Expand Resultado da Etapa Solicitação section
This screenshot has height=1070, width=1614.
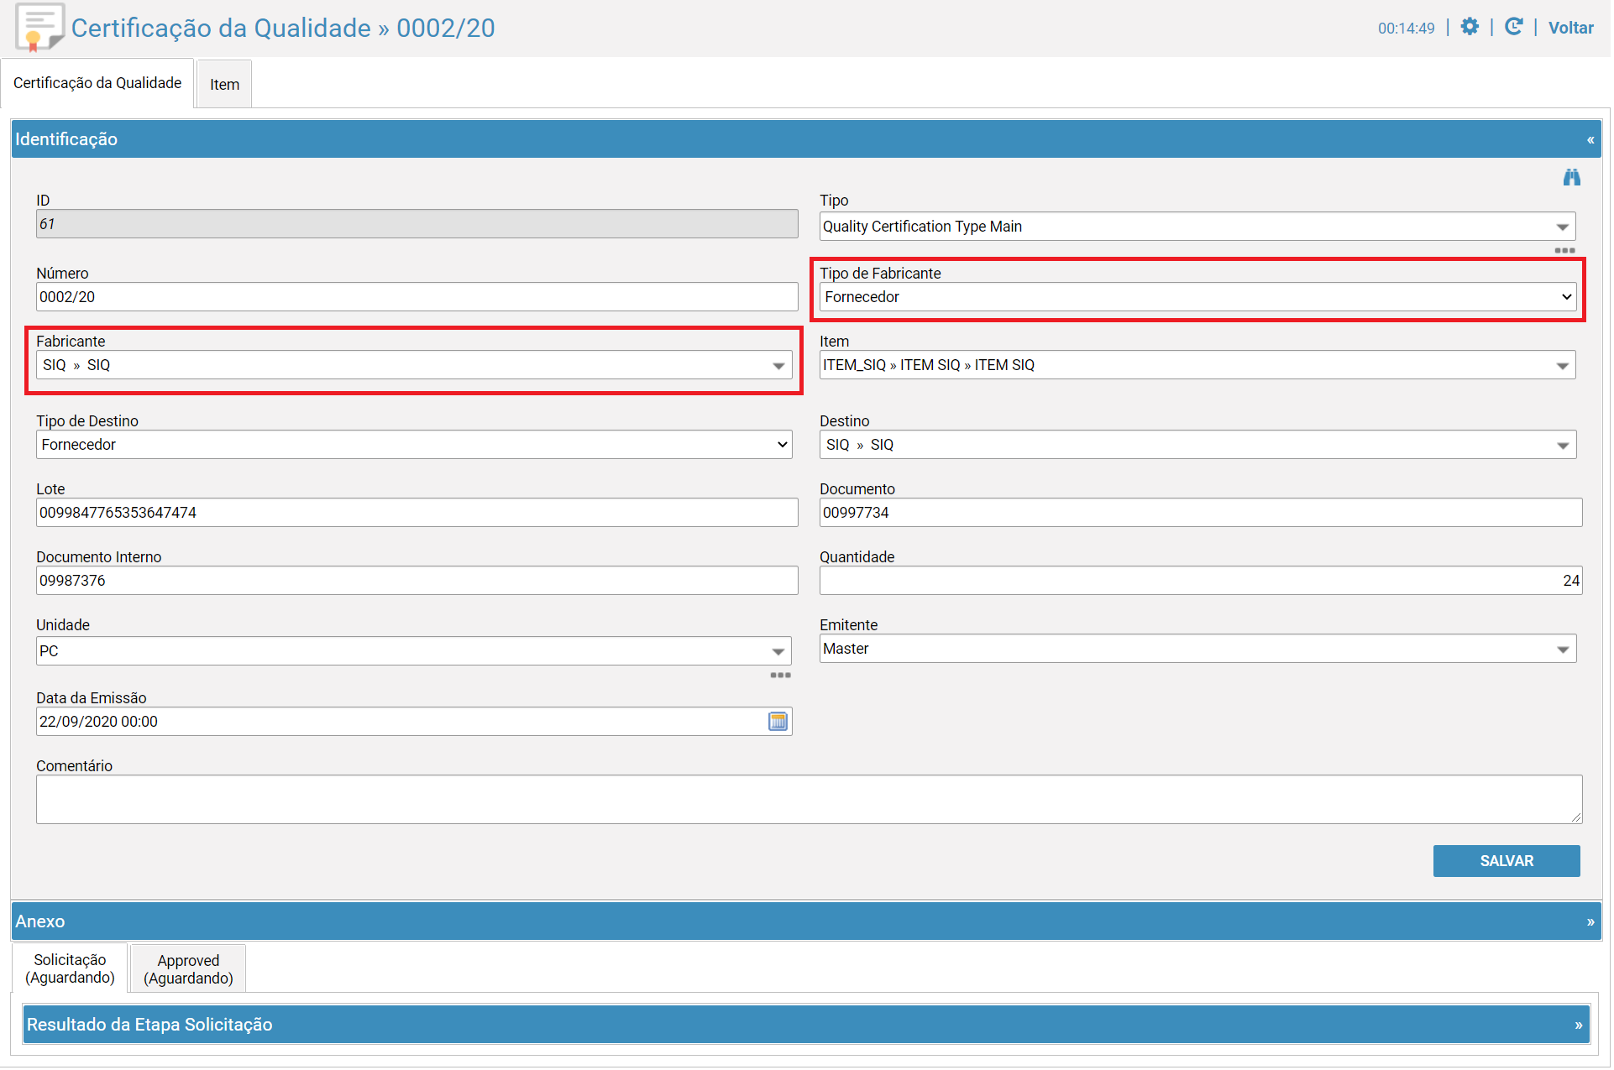(1578, 1025)
